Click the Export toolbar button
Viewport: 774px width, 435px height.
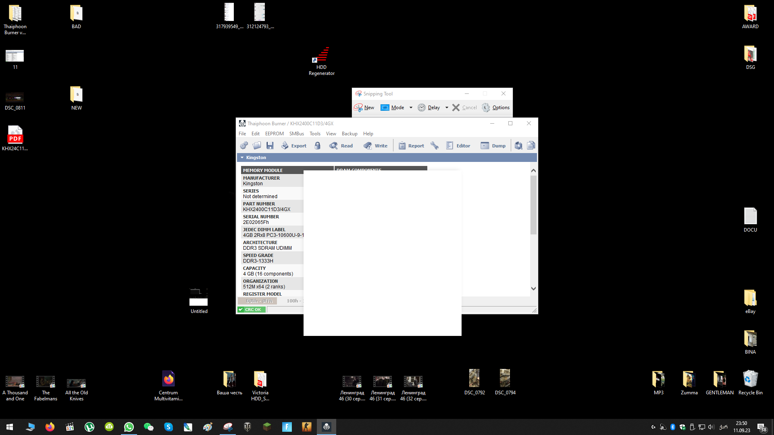294,146
